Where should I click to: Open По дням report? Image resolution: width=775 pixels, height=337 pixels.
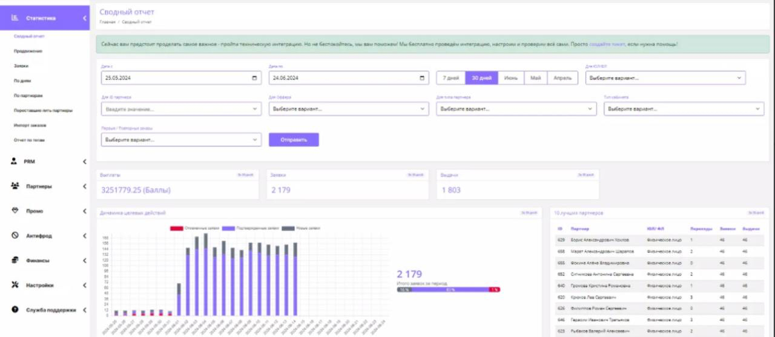(22, 80)
